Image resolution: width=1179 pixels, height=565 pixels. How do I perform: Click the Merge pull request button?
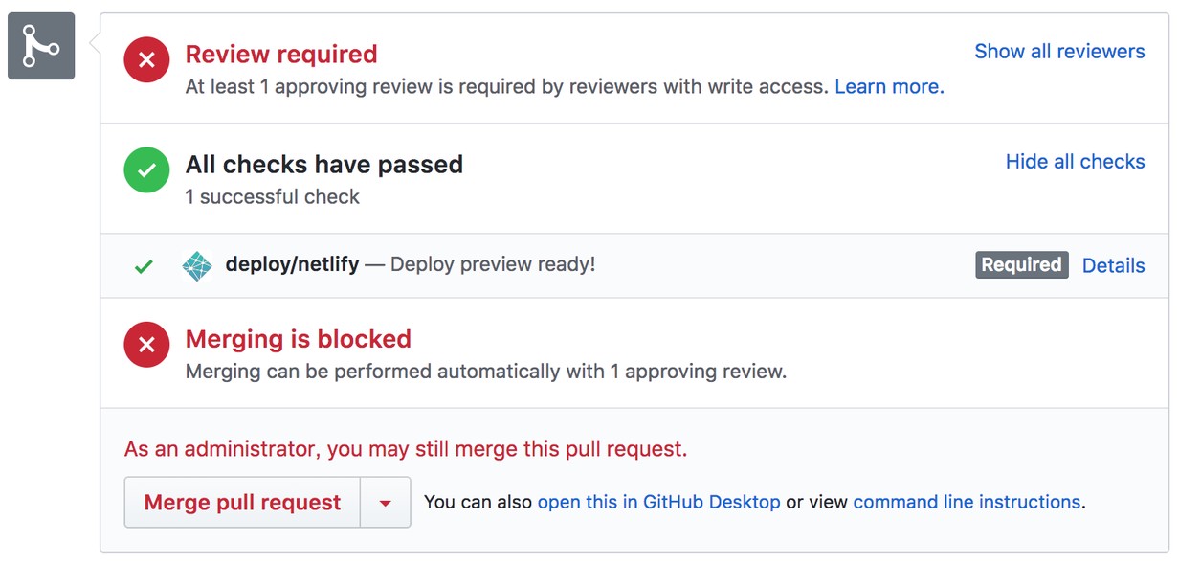click(242, 503)
